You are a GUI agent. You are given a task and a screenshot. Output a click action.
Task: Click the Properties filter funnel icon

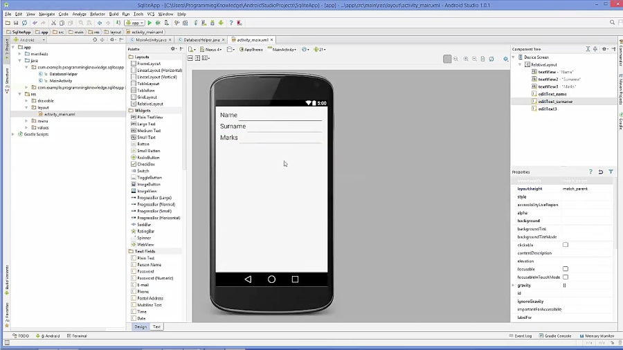click(x=611, y=172)
